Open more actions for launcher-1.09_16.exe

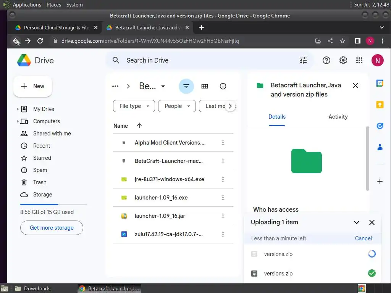point(223,198)
